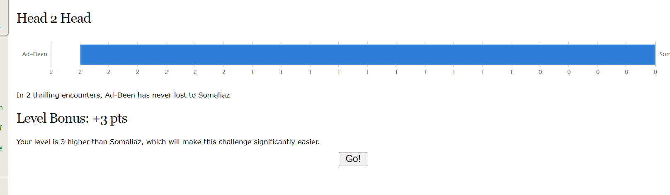Screen dimensions: 670x195
Task: Click the 'thrilling encounters' summary sentence
Action: pos(123,95)
